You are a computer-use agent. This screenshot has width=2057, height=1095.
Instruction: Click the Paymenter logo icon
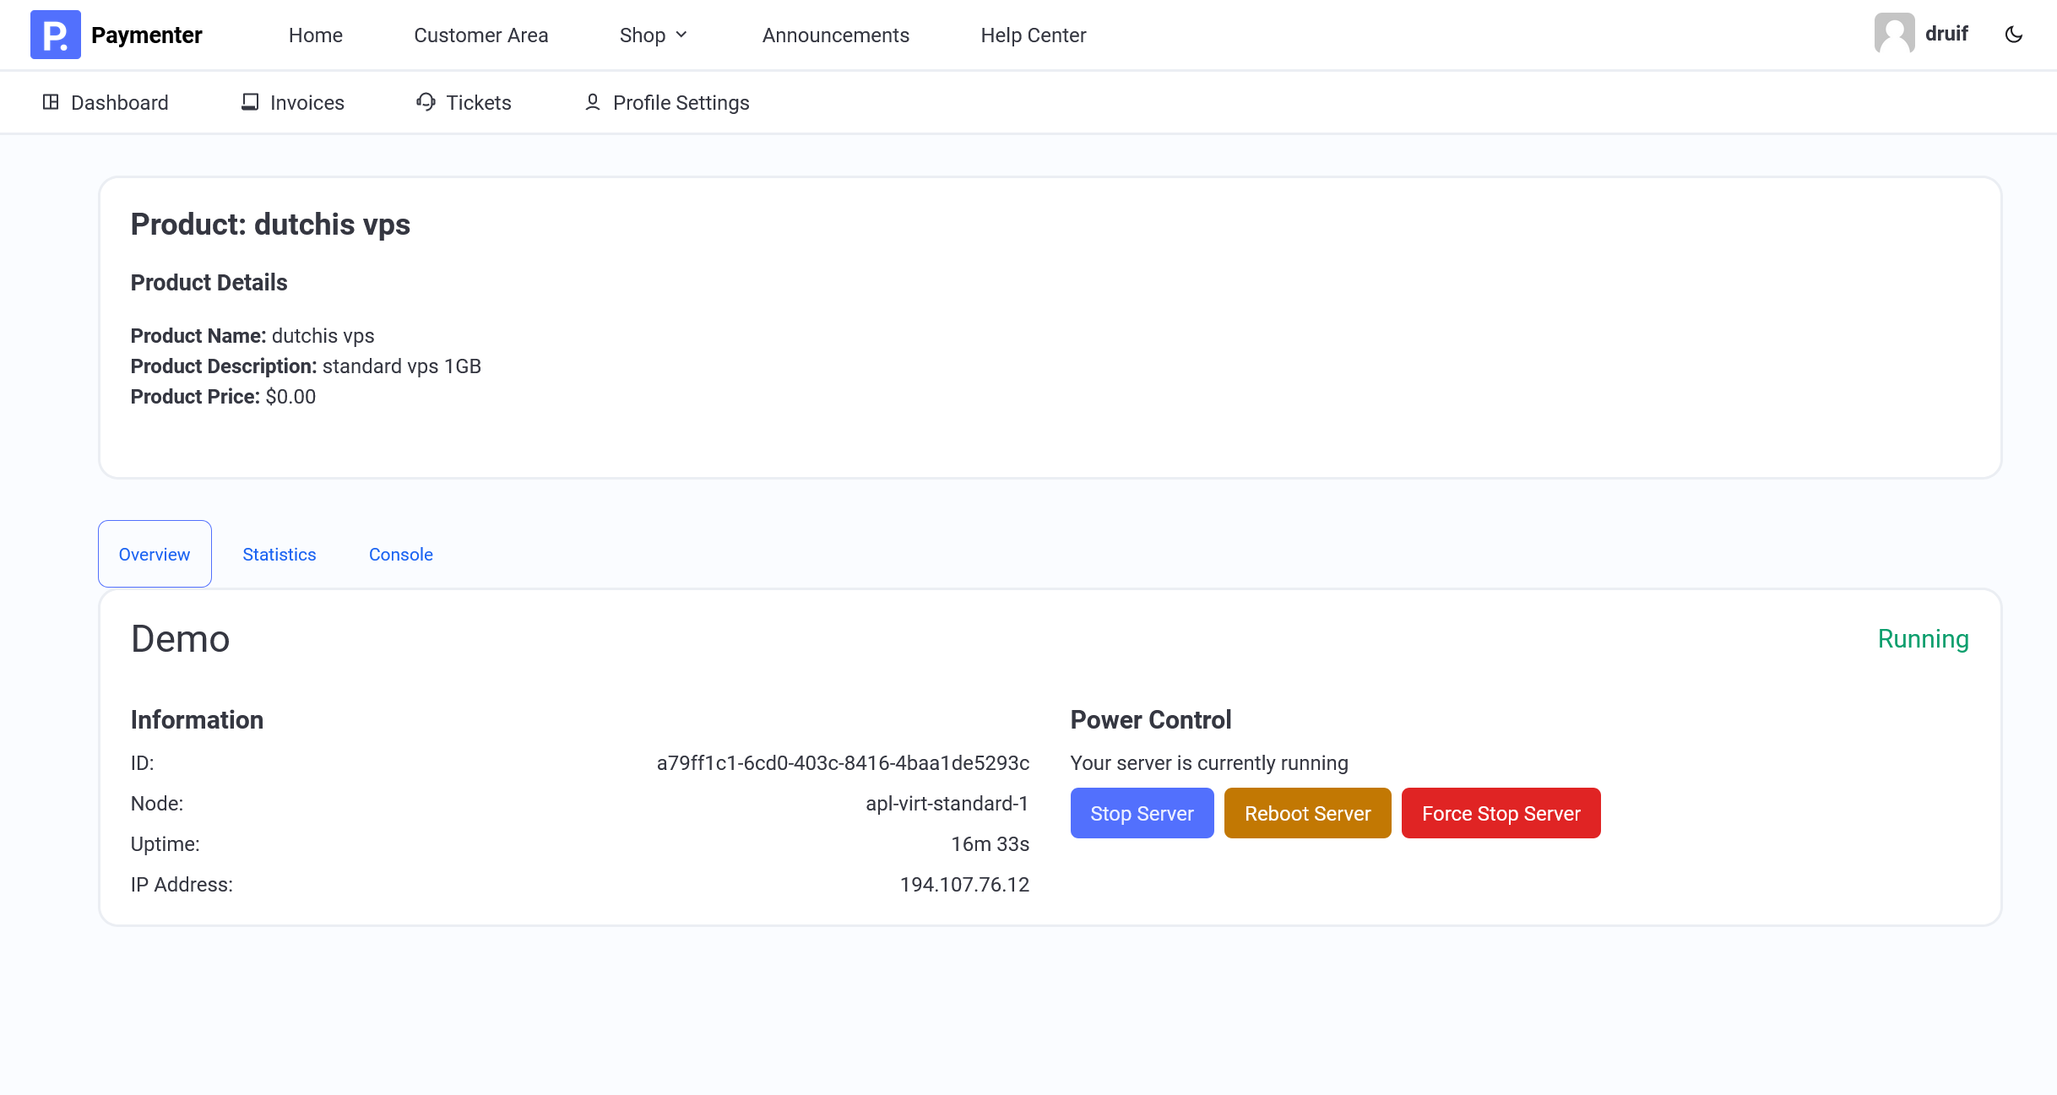(x=55, y=35)
